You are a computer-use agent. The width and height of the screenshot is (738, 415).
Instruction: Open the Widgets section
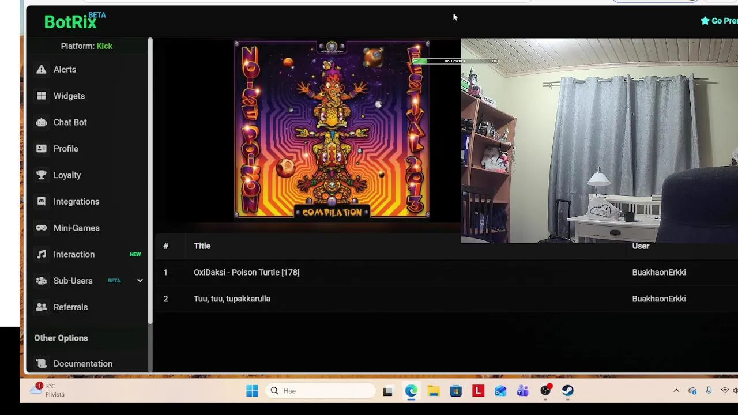click(69, 96)
